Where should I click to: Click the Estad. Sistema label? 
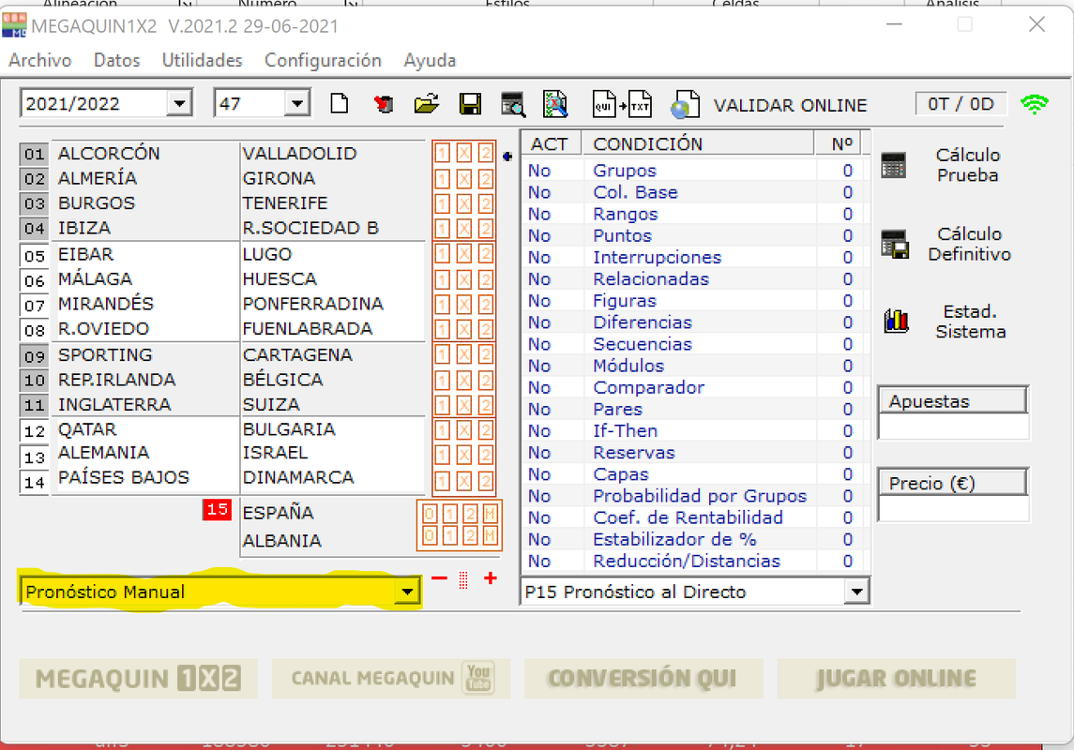pos(971,322)
